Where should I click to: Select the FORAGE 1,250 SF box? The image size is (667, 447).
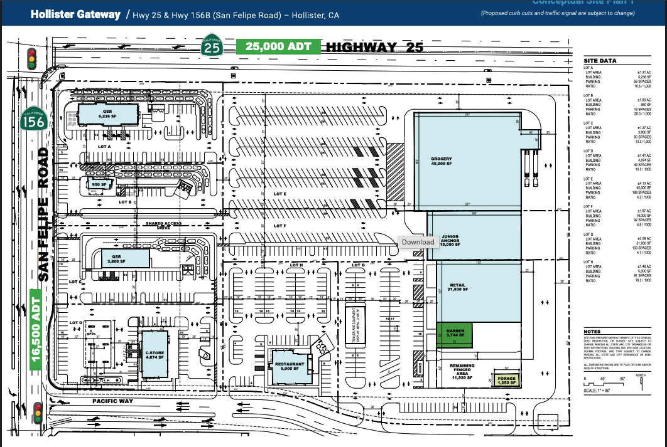click(506, 380)
